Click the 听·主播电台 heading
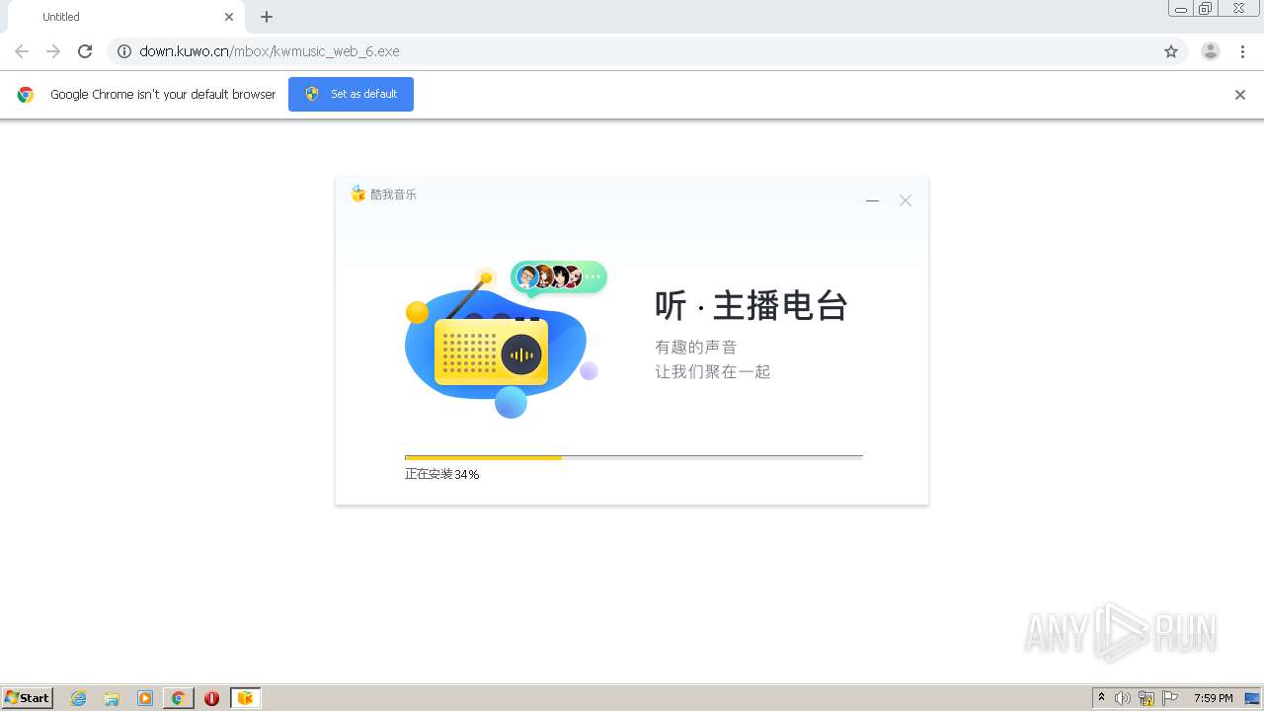 pos(751,306)
